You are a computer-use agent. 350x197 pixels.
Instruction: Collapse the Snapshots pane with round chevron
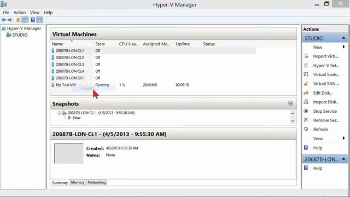[x=290, y=103]
